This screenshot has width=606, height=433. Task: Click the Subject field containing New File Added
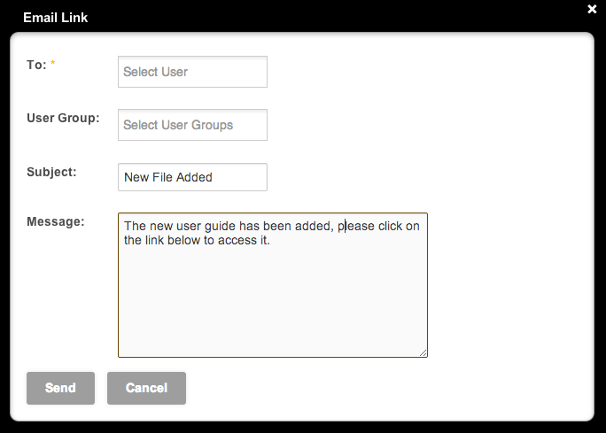click(x=192, y=177)
